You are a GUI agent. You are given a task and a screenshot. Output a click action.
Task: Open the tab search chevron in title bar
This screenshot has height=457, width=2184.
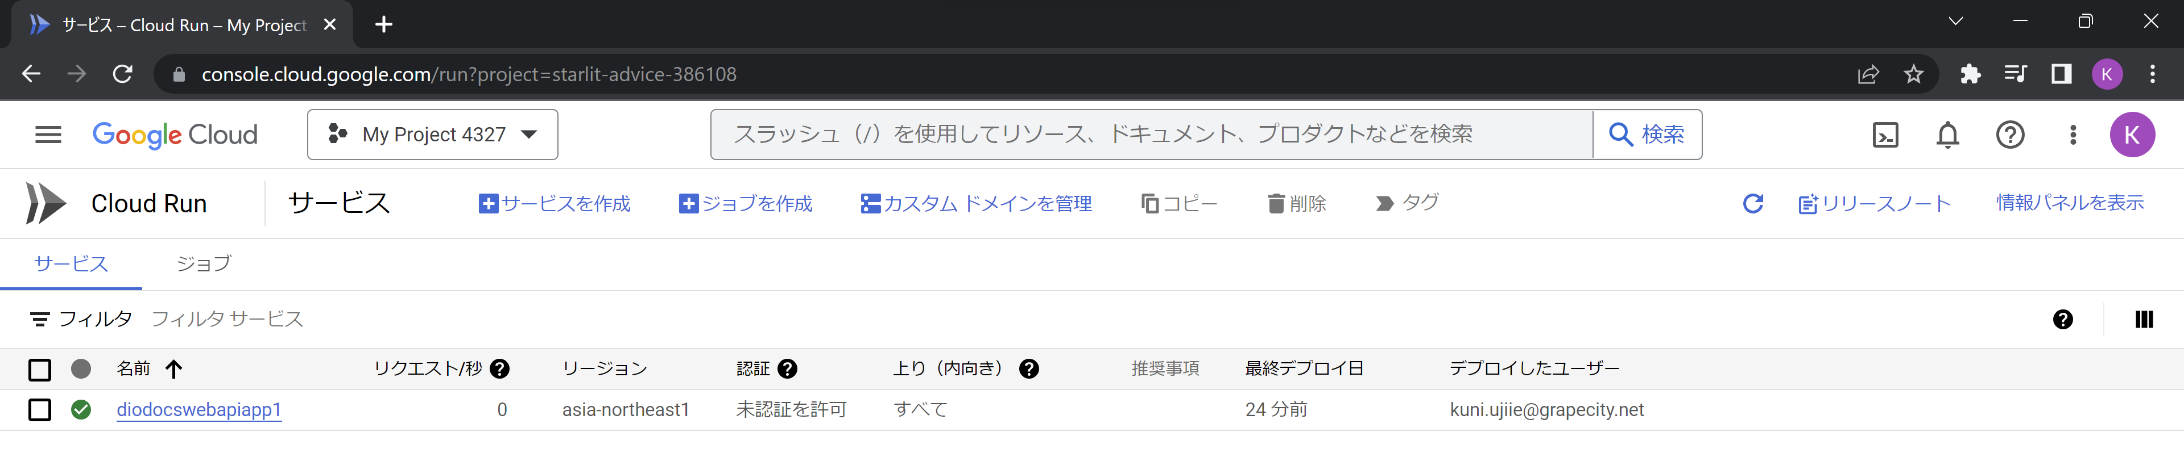(x=1956, y=22)
